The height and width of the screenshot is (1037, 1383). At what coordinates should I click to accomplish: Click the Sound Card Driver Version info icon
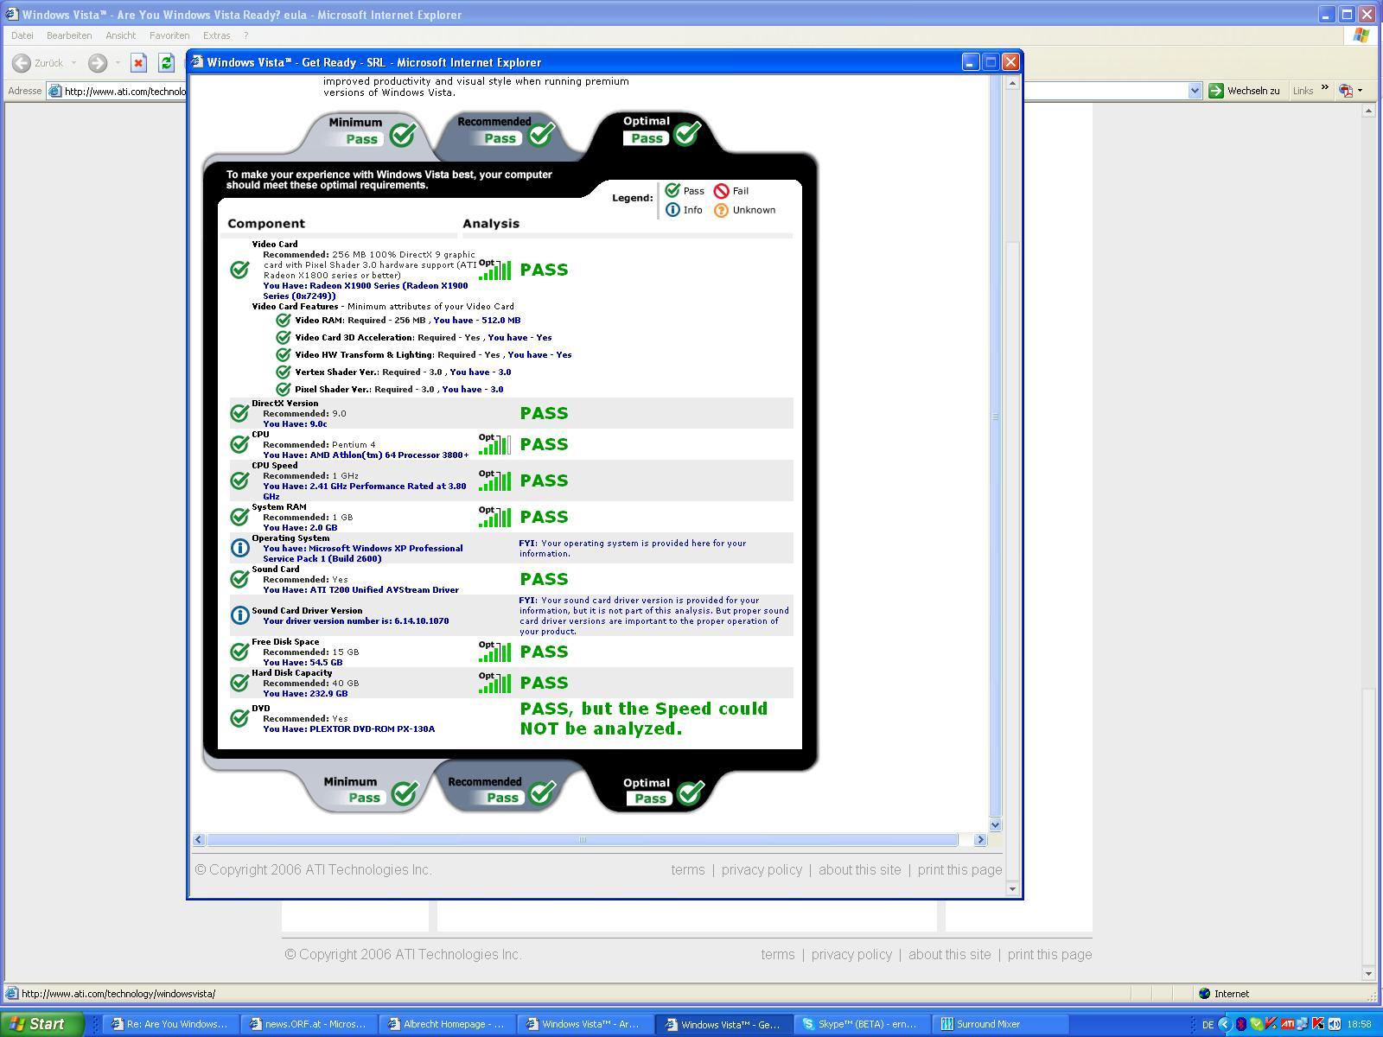[x=239, y=615]
